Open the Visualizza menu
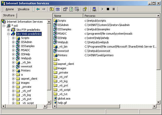The image size is (162, 115). [24, 9]
